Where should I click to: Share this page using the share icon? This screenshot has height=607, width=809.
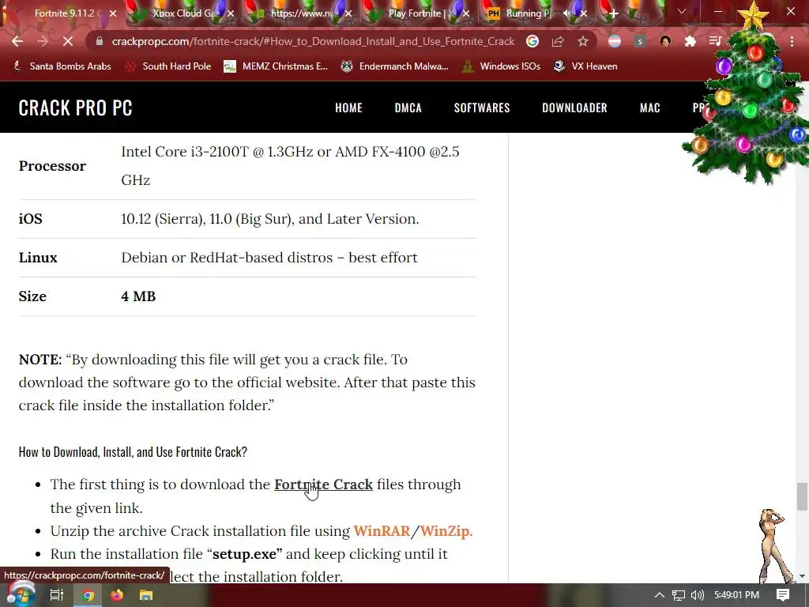pyautogui.click(x=558, y=41)
